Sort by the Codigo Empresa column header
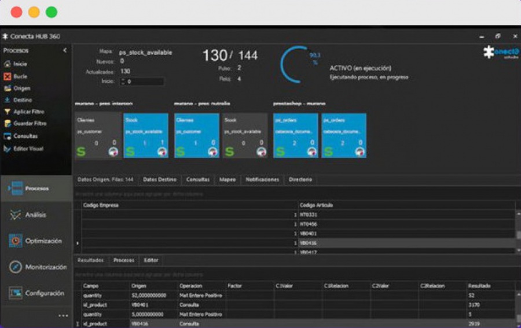 coord(189,205)
